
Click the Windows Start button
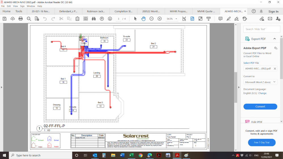(x=4, y=155)
